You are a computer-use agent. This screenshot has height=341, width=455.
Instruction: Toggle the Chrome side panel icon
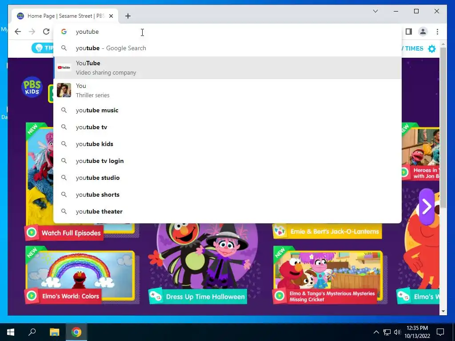pos(409,32)
